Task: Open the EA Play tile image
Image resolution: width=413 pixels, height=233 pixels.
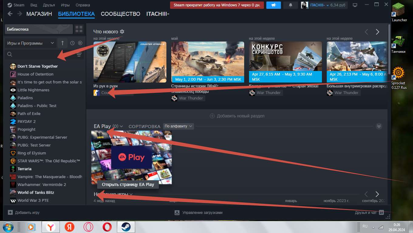Action: [131, 157]
